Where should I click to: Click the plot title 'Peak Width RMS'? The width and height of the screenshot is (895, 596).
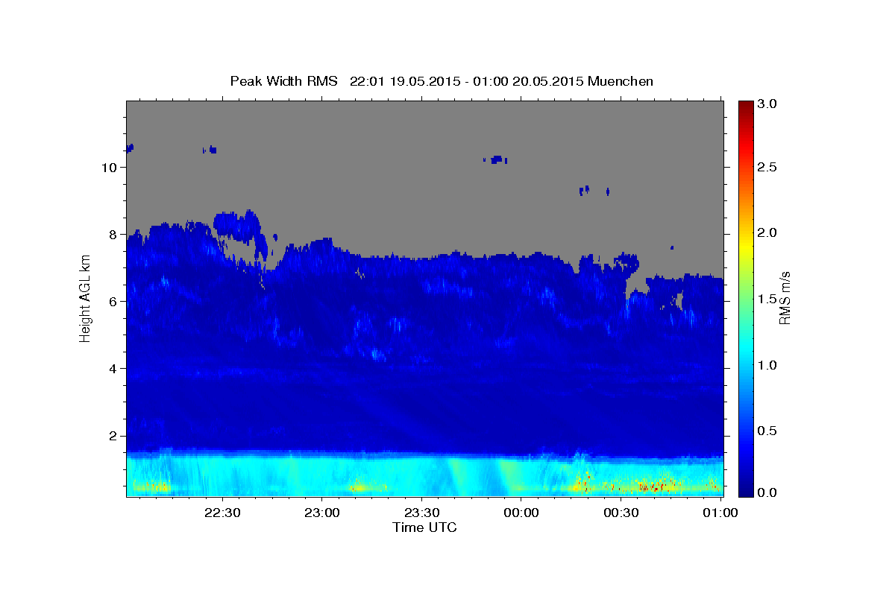[x=283, y=80]
